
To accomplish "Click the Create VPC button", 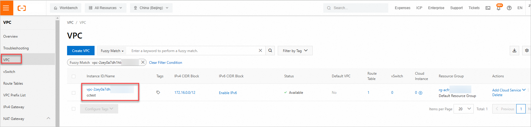I will (x=81, y=51).
